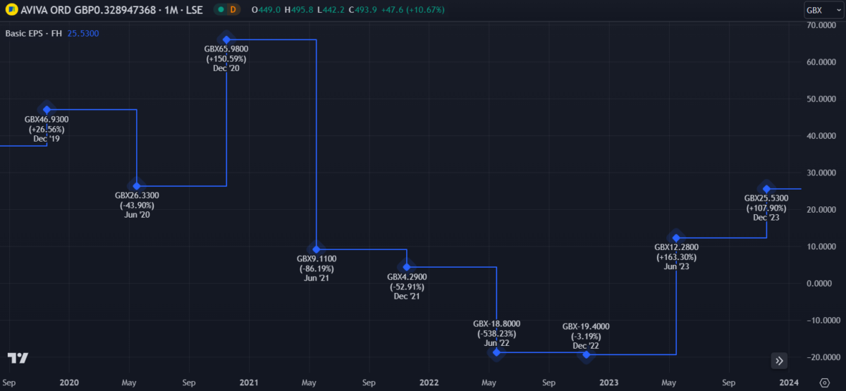Click the TradingView logo watermark
The width and height of the screenshot is (846, 391).
(x=18, y=358)
